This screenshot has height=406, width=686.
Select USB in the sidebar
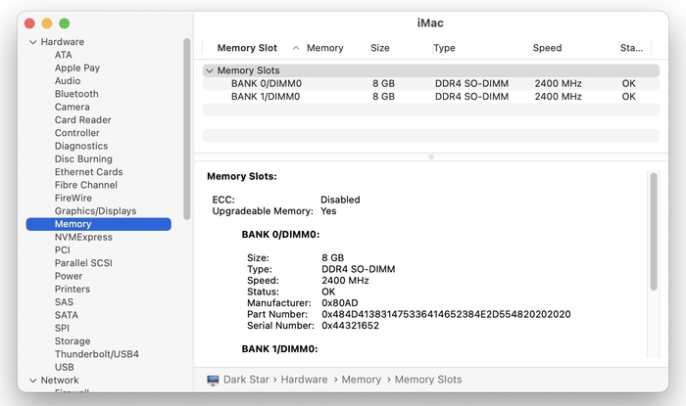[65, 367]
